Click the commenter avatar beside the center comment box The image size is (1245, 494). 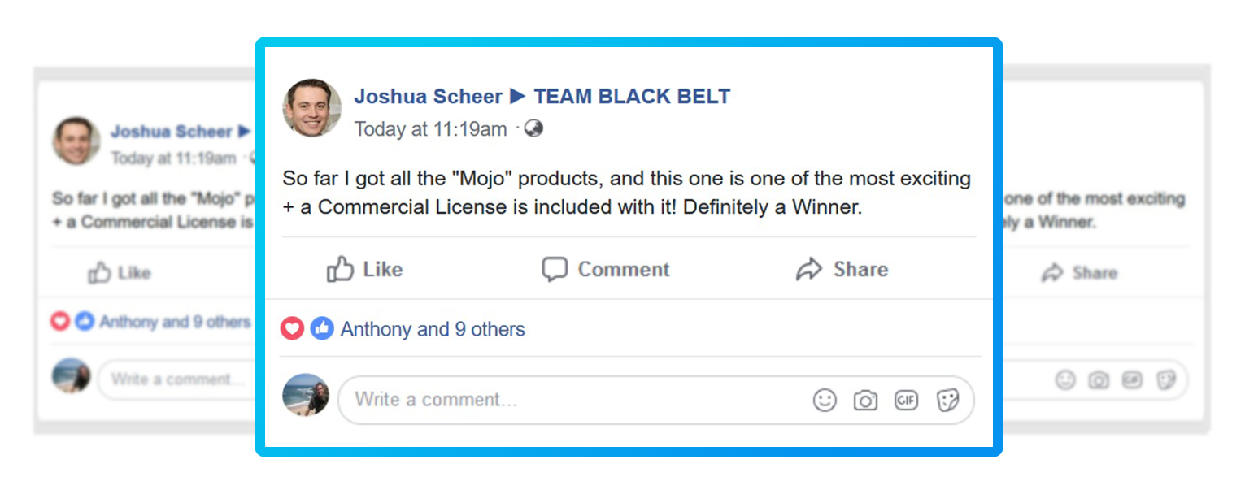click(x=306, y=396)
